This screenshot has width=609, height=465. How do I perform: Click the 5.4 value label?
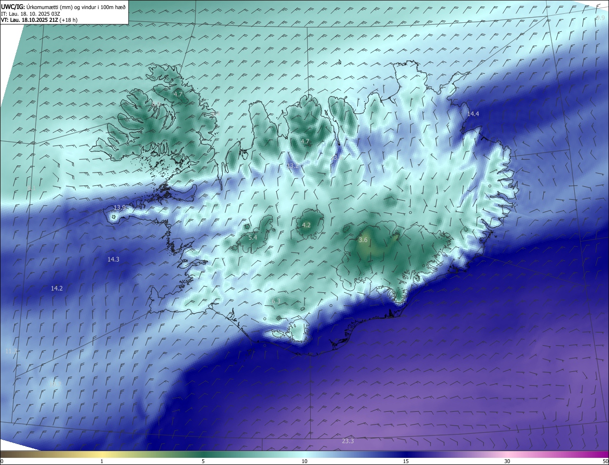[x=253, y=237]
